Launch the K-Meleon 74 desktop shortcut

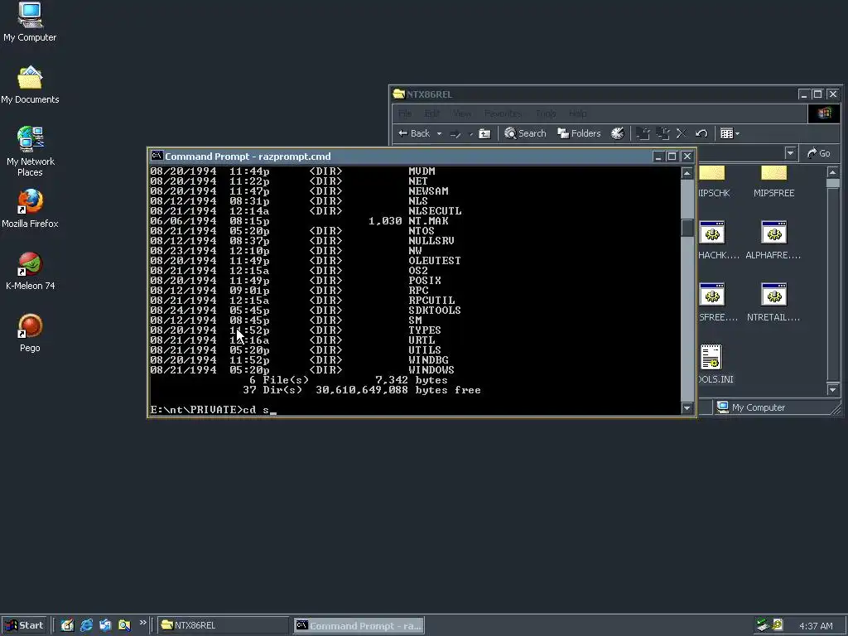pyautogui.click(x=30, y=271)
